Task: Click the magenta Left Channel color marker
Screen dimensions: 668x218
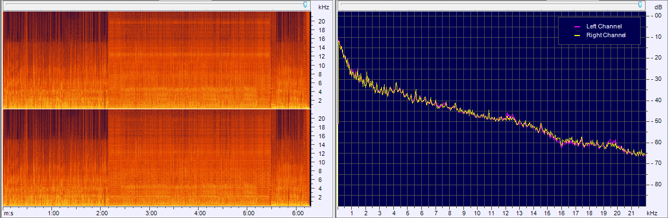Action: (576, 26)
